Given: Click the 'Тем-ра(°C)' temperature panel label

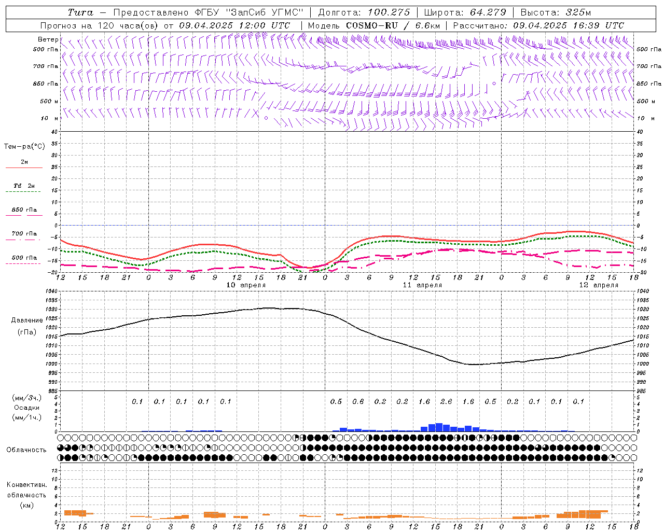Looking at the screenshot, I should pos(24,147).
